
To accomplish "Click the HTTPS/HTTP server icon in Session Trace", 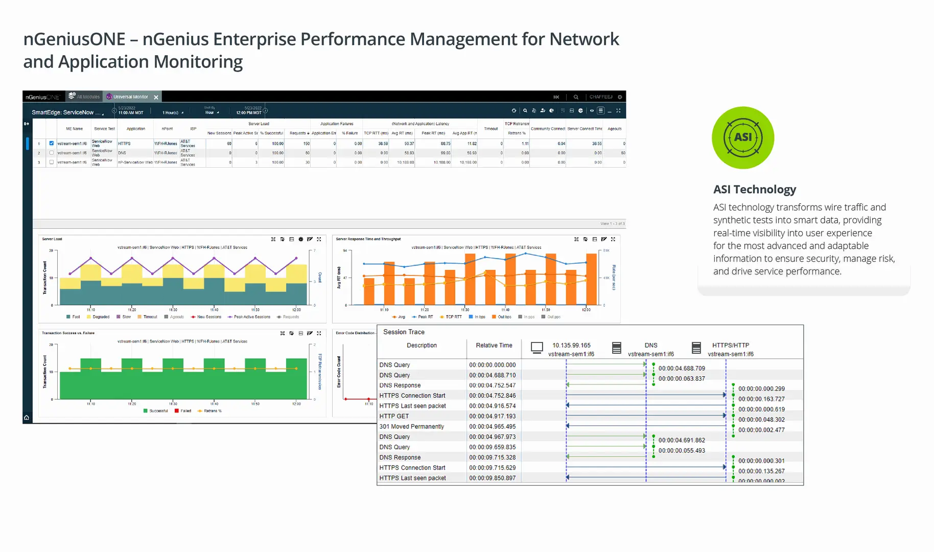I will coord(696,348).
